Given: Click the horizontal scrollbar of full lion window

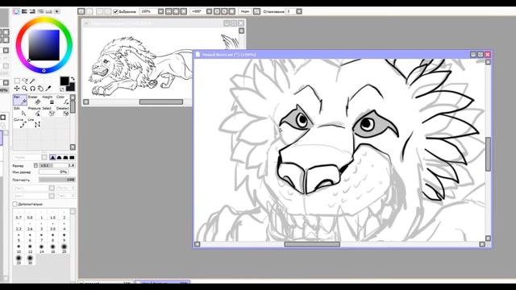Looking at the screenshot, I should [x=161, y=102].
